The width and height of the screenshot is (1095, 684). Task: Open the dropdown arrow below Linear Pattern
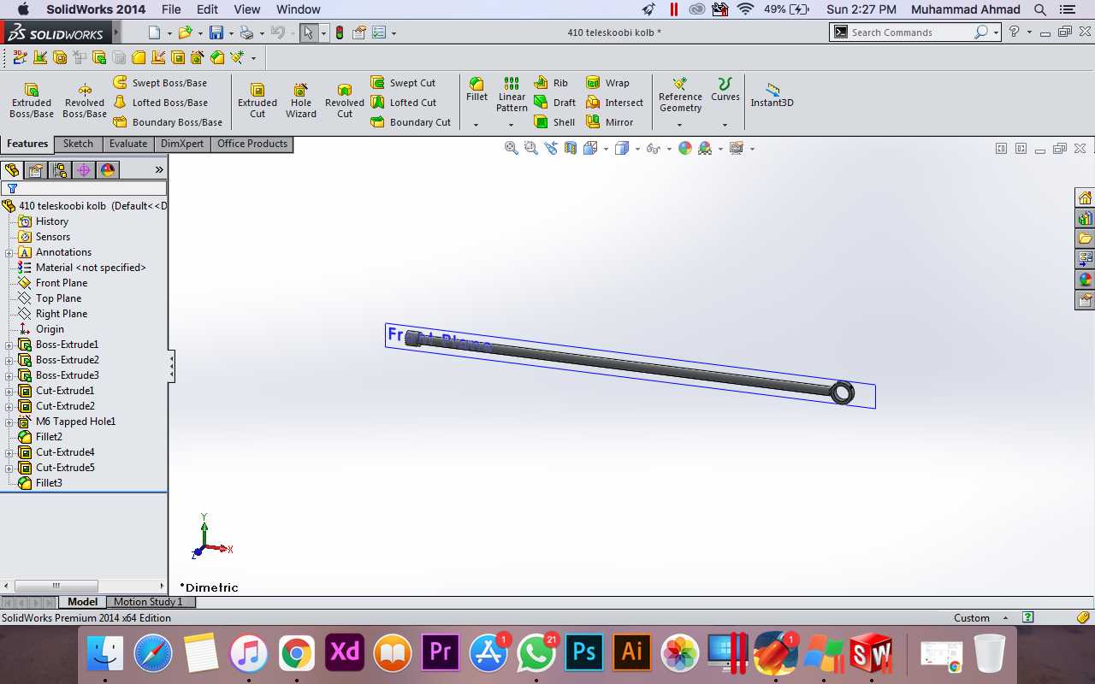pos(511,125)
